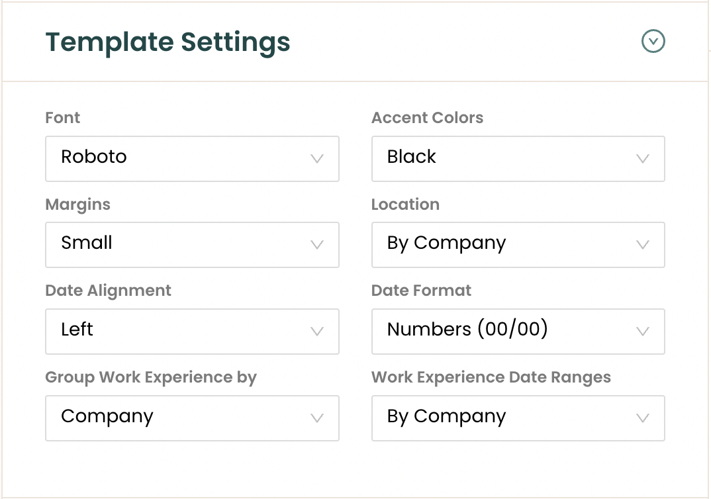The width and height of the screenshot is (711, 499).
Task: Open the Location dropdown set to By Company
Action: click(x=518, y=245)
